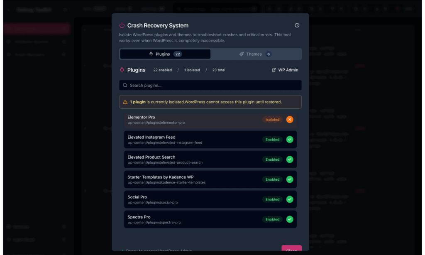The image size is (425, 255).
Task: Click Enabled badge on Social Pro
Action: point(272,199)
